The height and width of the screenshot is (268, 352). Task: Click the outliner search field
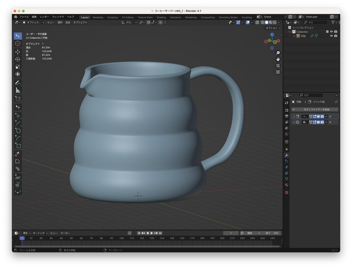click(316, 22)
